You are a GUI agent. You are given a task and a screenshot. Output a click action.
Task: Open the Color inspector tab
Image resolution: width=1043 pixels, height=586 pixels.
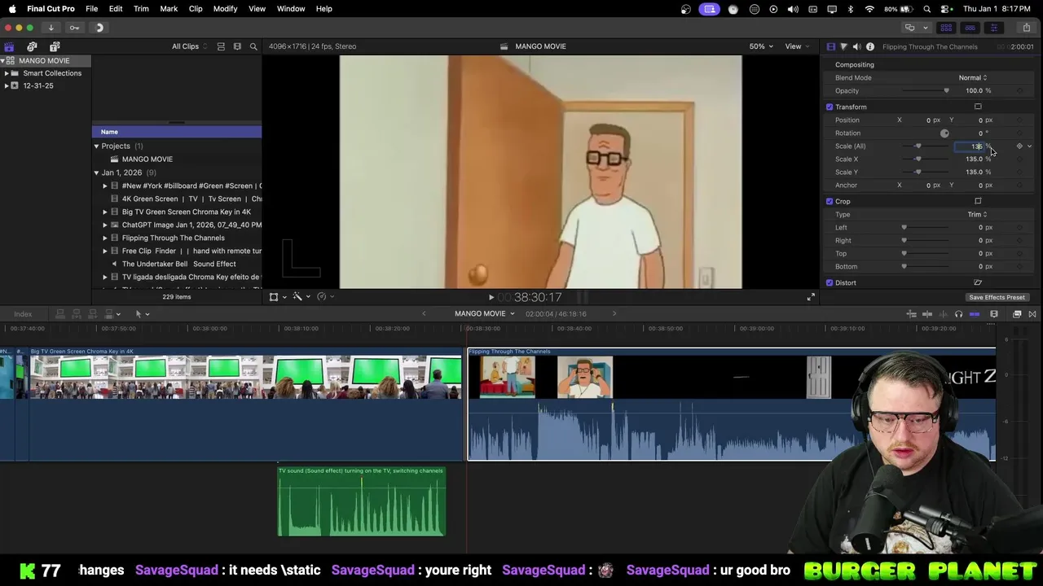843,46
